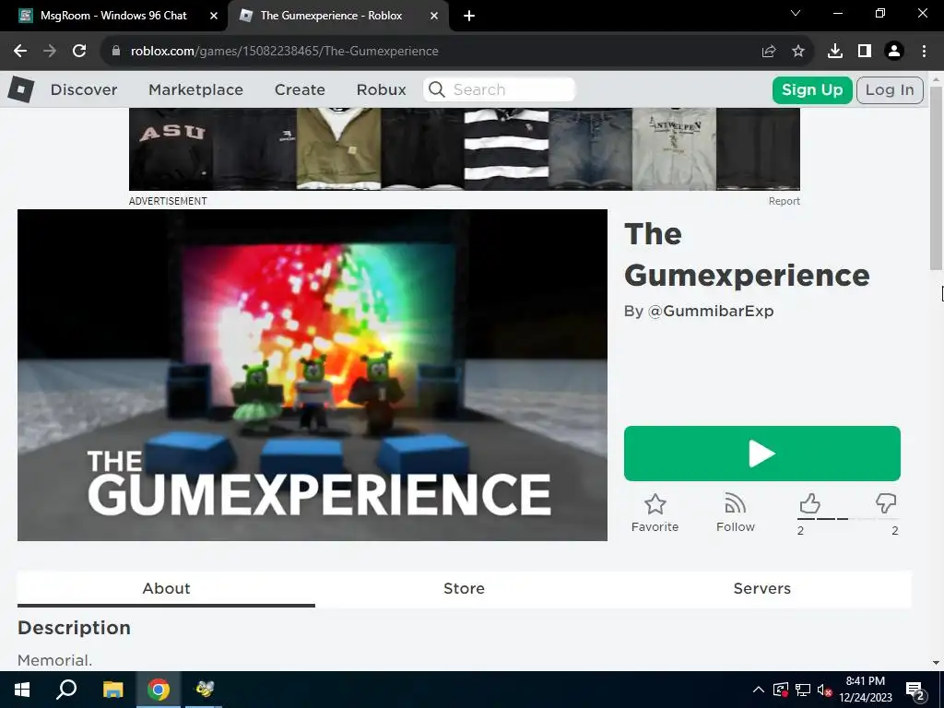
Task: Start the game with the green Play button
Action: [762, 454]
